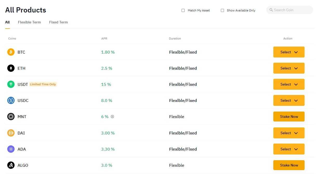Open the Select dropdown for USDT
Image resolution: width=316 pixels, height=174 pixels.
pyautogui.click(x=289, y=84)
